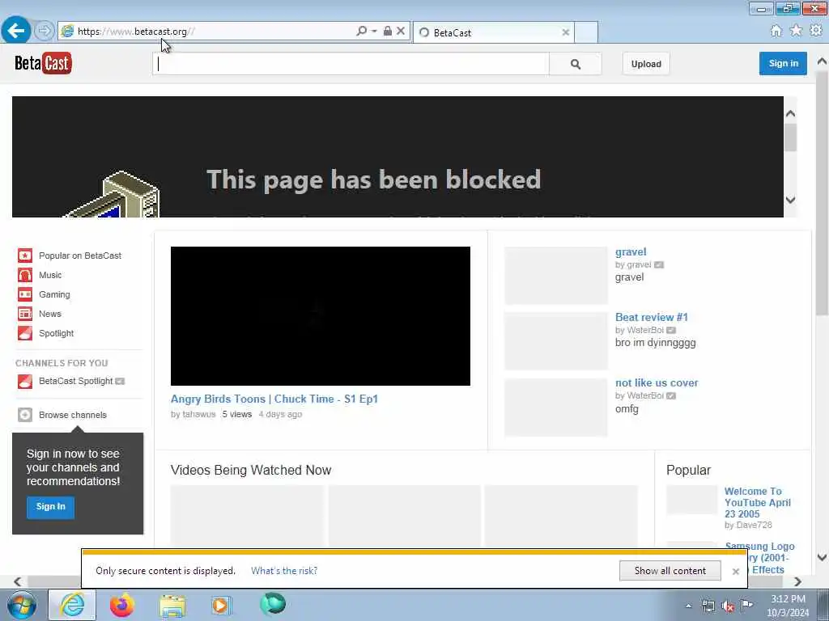The height and width of the screenshot is (621, 829).
Task: Open the address bar autocomplete dropdown arrow
Action: [x=374, y=32]
